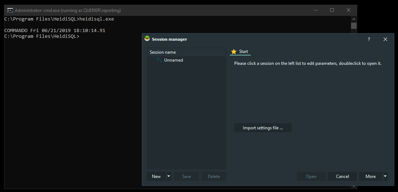The image size is (398, 192).
Task: Click the More button
Action: pyautogui.click(x=370, y=176)
